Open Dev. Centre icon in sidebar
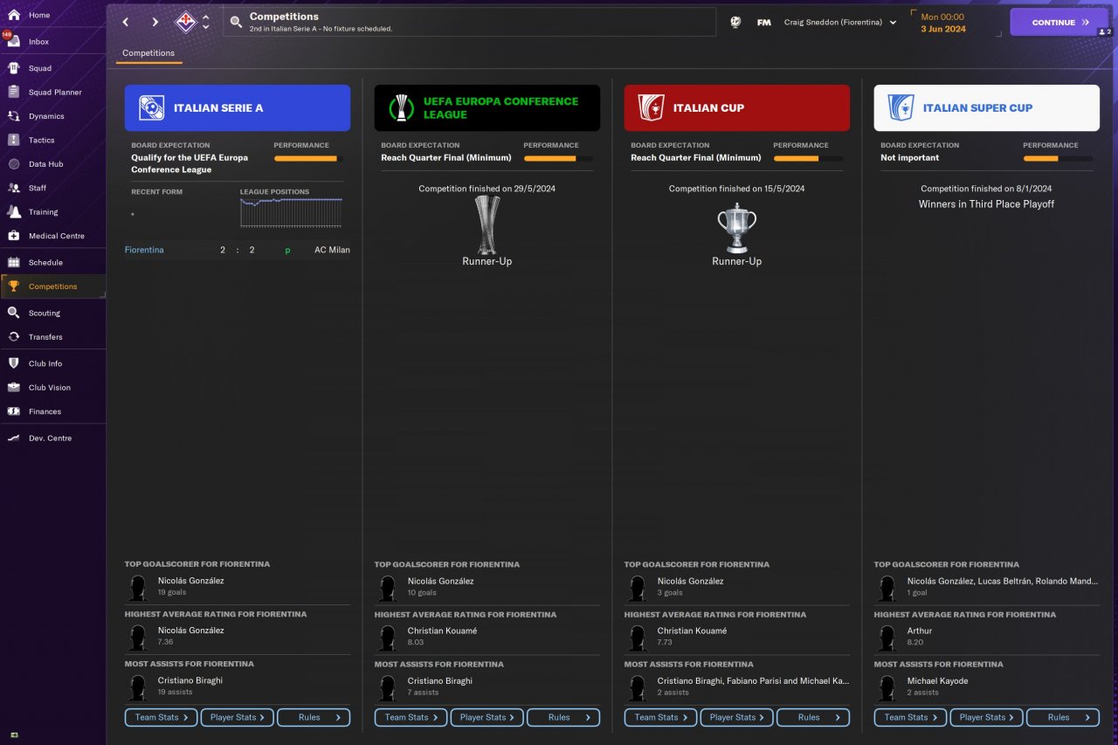Image resolution: width=1118 pixels, height=745 pixels. [13, 438]
